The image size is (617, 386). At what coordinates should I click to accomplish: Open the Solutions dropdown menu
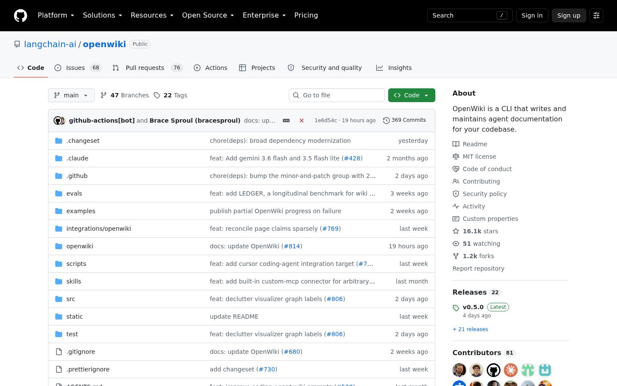pos(102,15)
